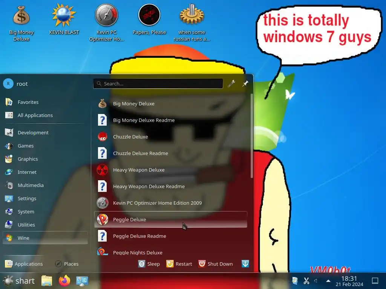Switch to the Applications tab
This screenshot has height=289, width=386.
click(x=24, y=264)
